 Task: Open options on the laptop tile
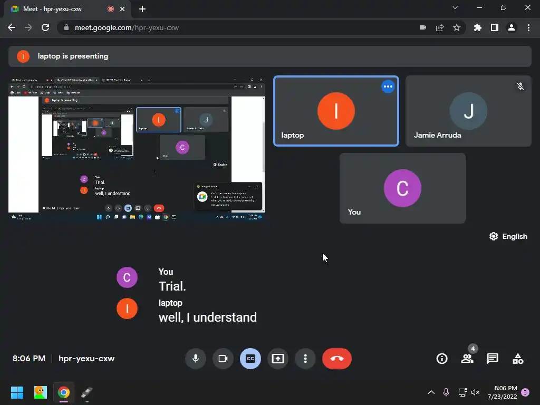[x=388, y=86]
